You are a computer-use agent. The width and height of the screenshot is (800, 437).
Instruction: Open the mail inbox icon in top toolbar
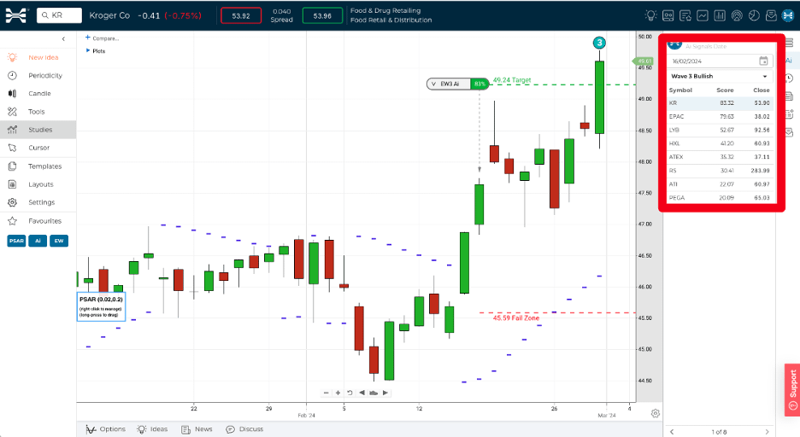coord(771,15)
